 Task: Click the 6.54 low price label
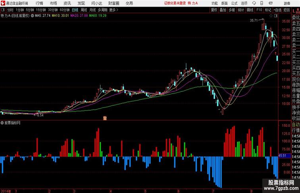tap(40, 115)
